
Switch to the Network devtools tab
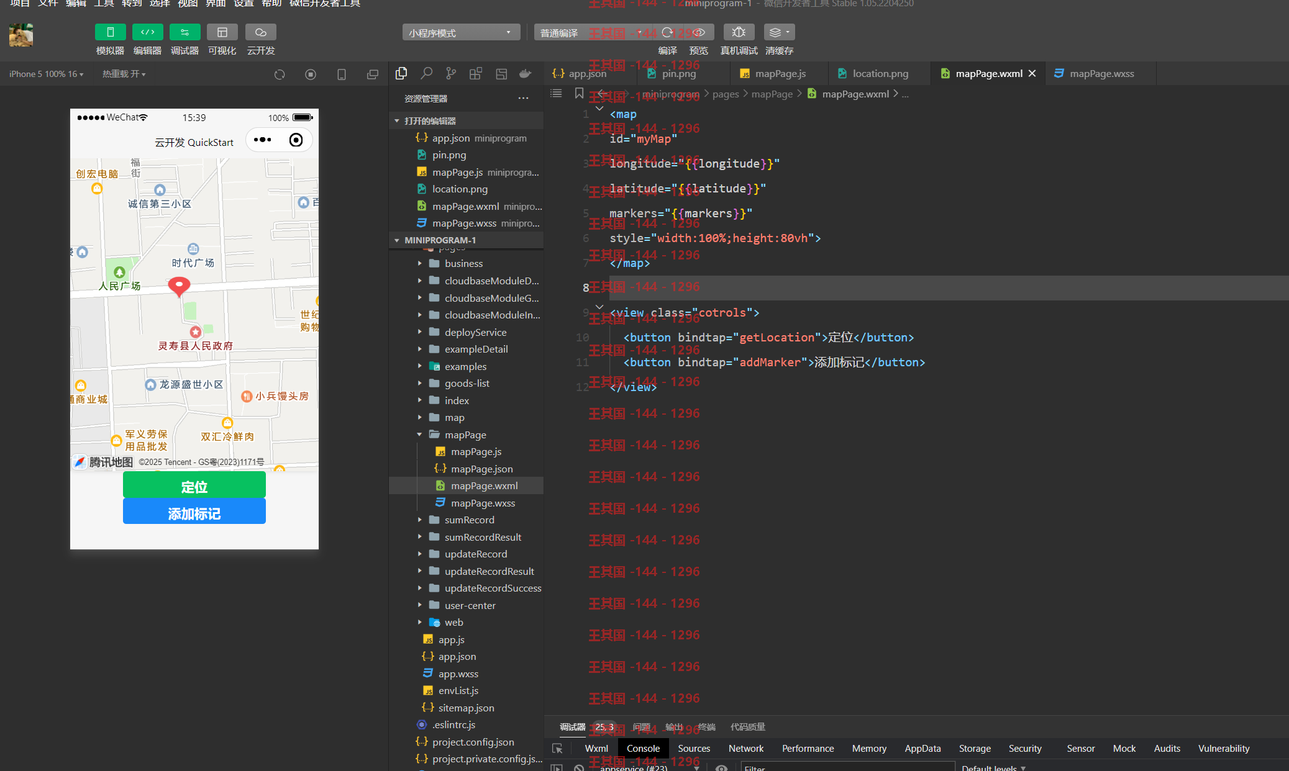[746, 749]
